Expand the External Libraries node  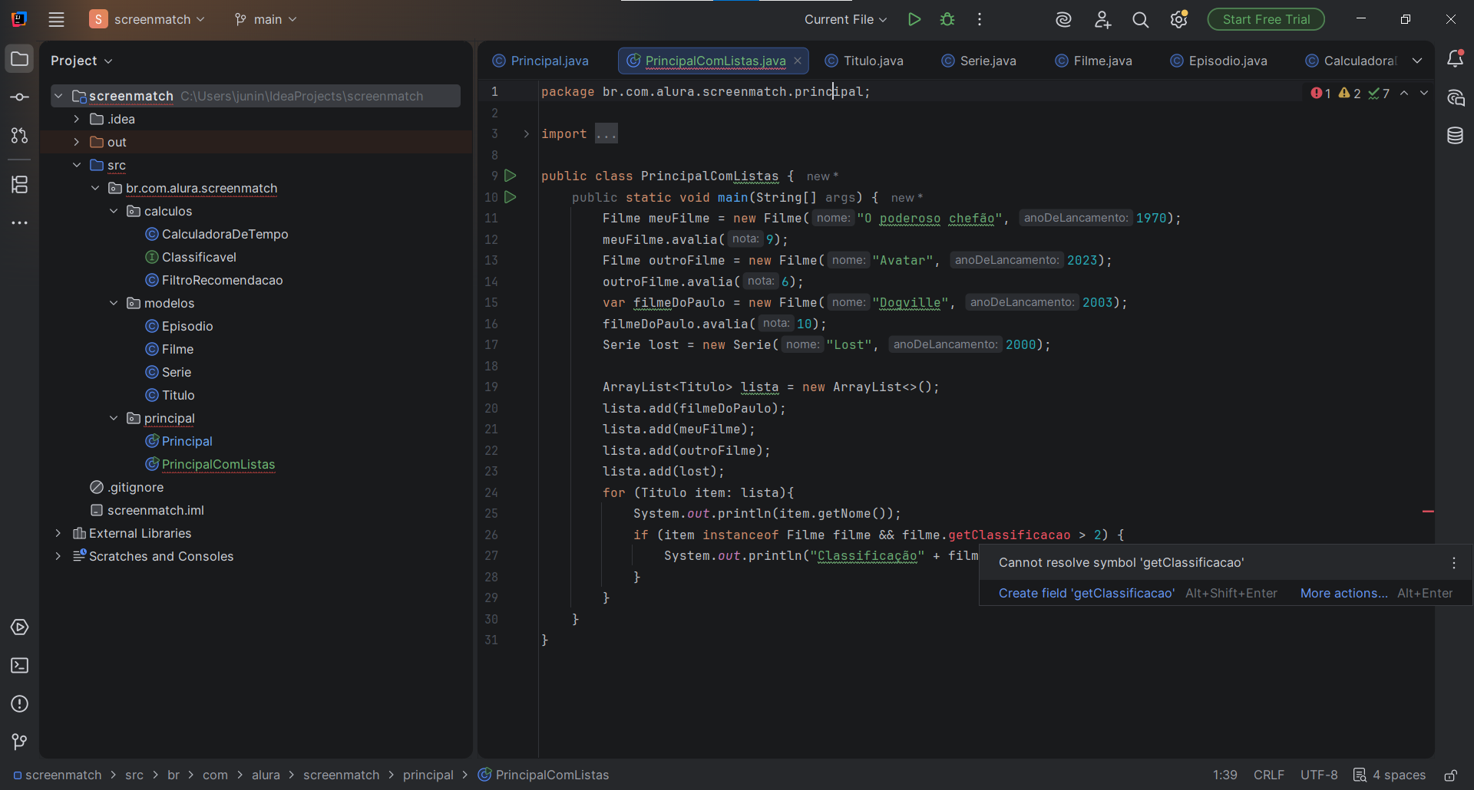[x=58, y=533]
